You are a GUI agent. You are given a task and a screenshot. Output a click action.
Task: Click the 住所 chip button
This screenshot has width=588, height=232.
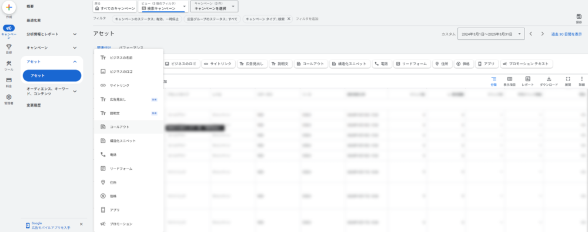(442, 63)
